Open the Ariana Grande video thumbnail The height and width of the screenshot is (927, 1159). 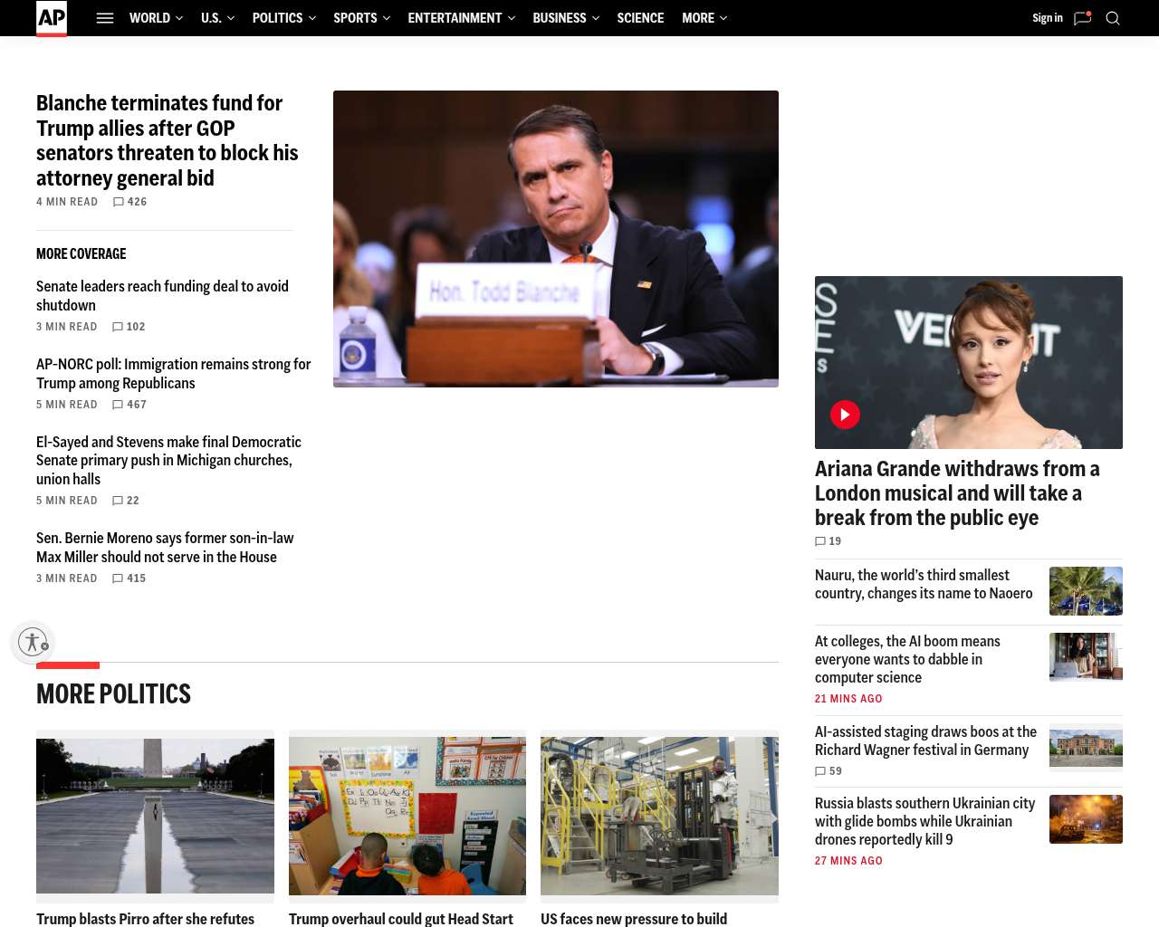point(969,362)
